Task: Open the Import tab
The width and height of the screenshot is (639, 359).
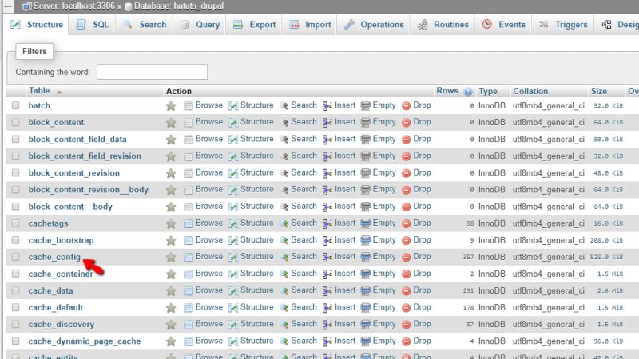Action: 311,25
